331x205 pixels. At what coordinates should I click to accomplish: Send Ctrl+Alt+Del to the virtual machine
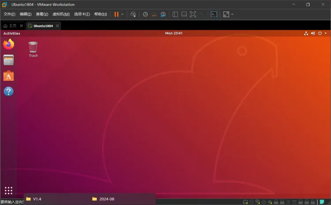[x=133, y=15]
